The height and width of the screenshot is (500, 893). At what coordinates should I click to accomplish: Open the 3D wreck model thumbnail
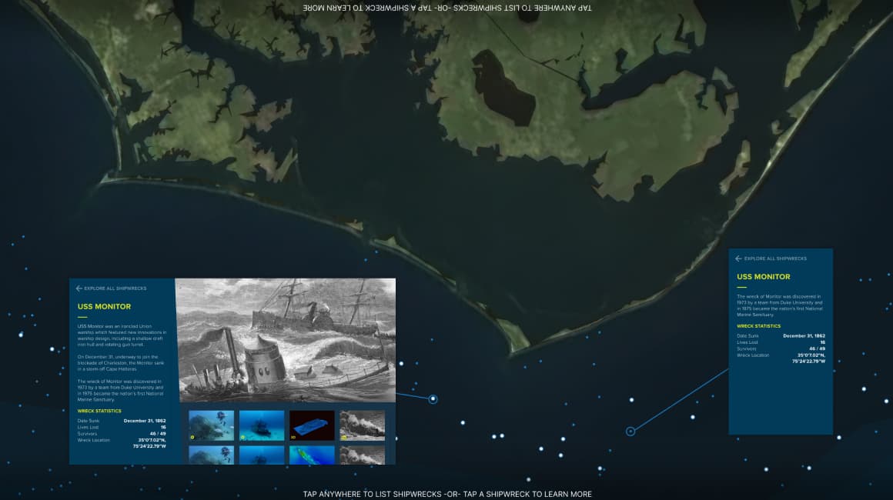(313, 425)
